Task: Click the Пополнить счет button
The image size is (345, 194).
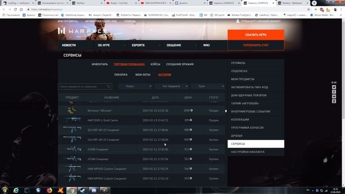Action: coord(256,45)
